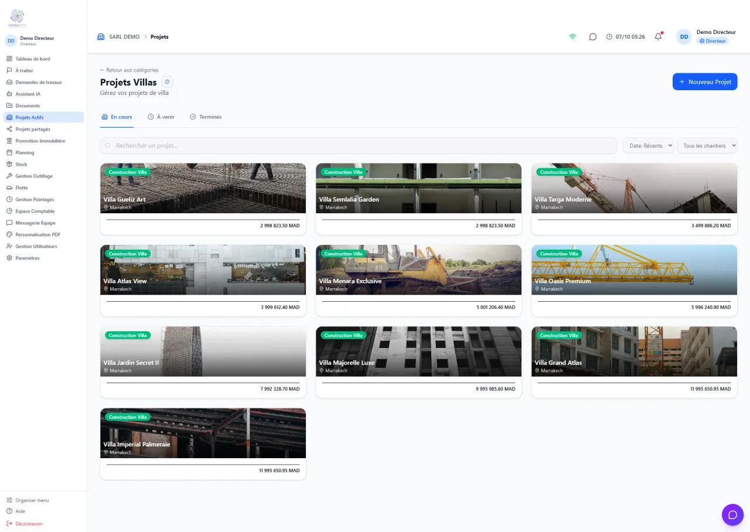Viewport: 750px width, 532px height.
Task: Open the Villa Majorelle Luxe project card
Action: click(x=418, y=362)
